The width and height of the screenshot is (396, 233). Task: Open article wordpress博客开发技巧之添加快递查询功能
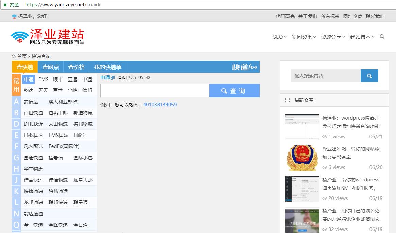(351, 122)
